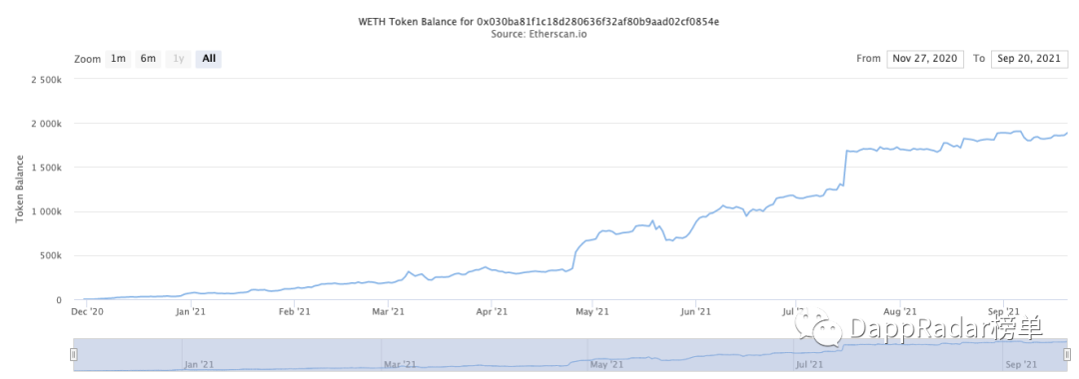Click the Mar '21 label in the navigator

click(401, 364)
